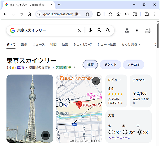This screenshot has height=146, width=160.
Task: Click the forward navigation arrow
Action: 13,14
